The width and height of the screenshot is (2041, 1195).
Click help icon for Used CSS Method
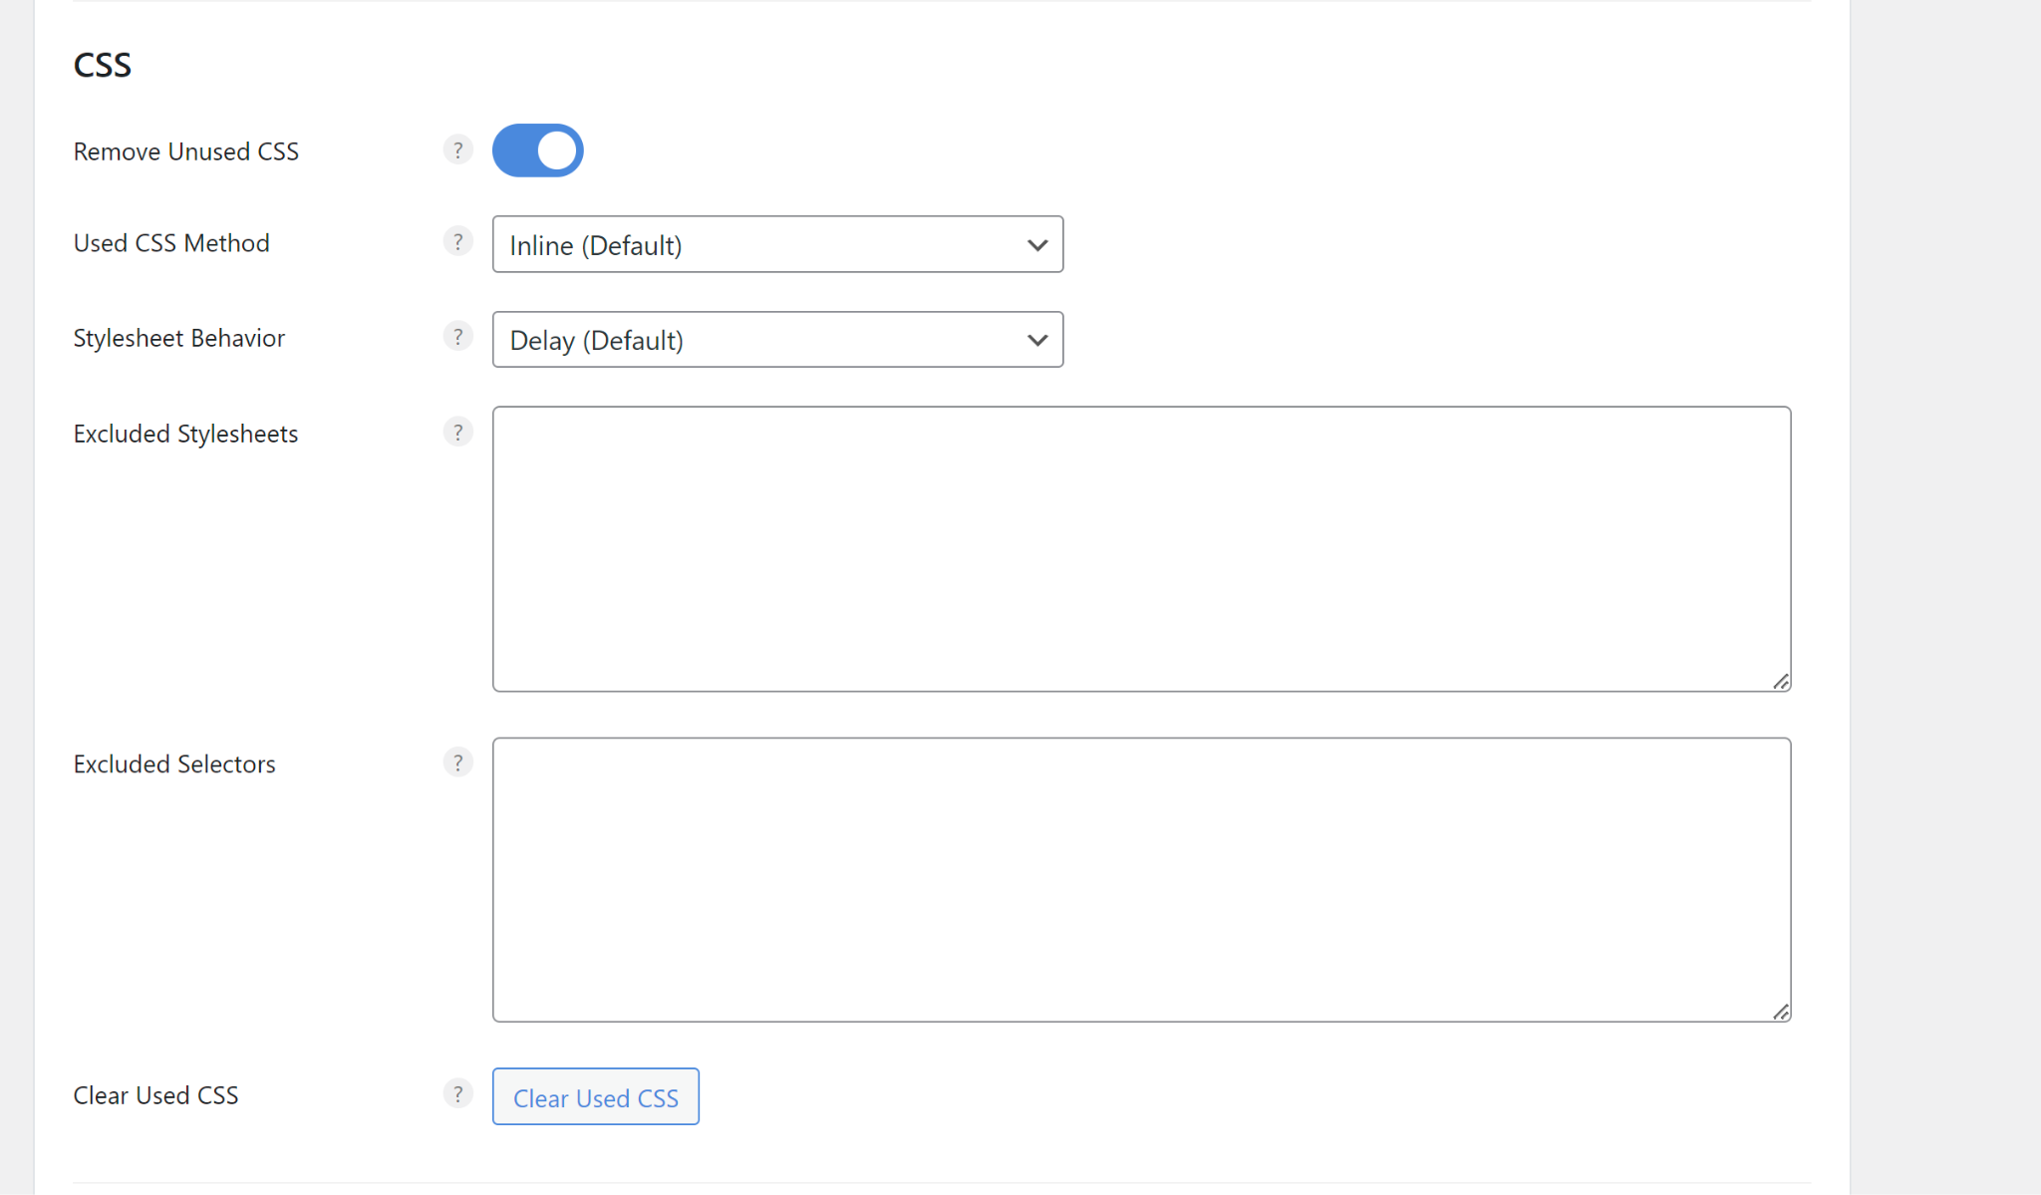pyautogui.click(x=457, y=242)
